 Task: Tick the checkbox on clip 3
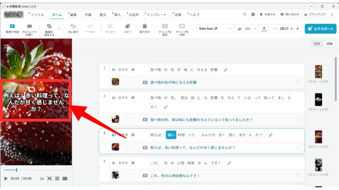[x=104, y=142]
